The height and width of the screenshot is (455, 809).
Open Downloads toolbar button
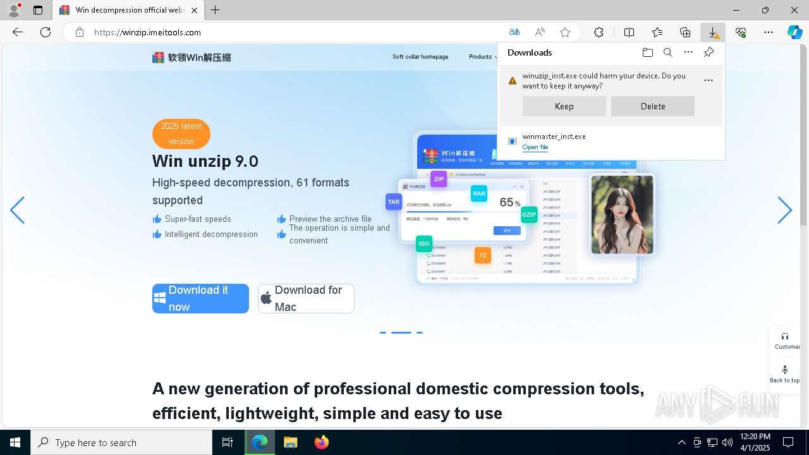click(x=713, y=32)
